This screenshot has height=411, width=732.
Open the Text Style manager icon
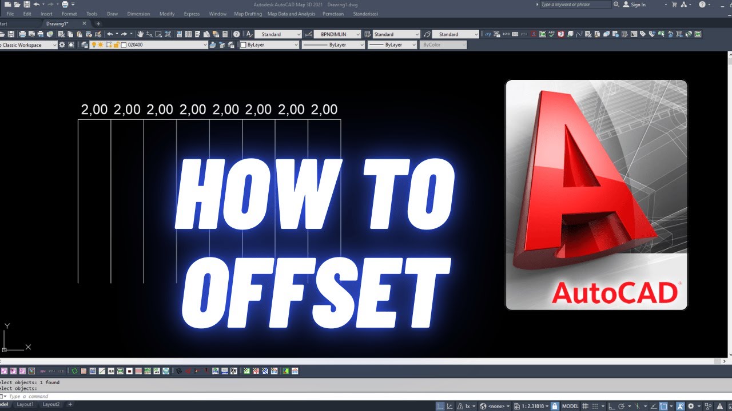[249, 34]
